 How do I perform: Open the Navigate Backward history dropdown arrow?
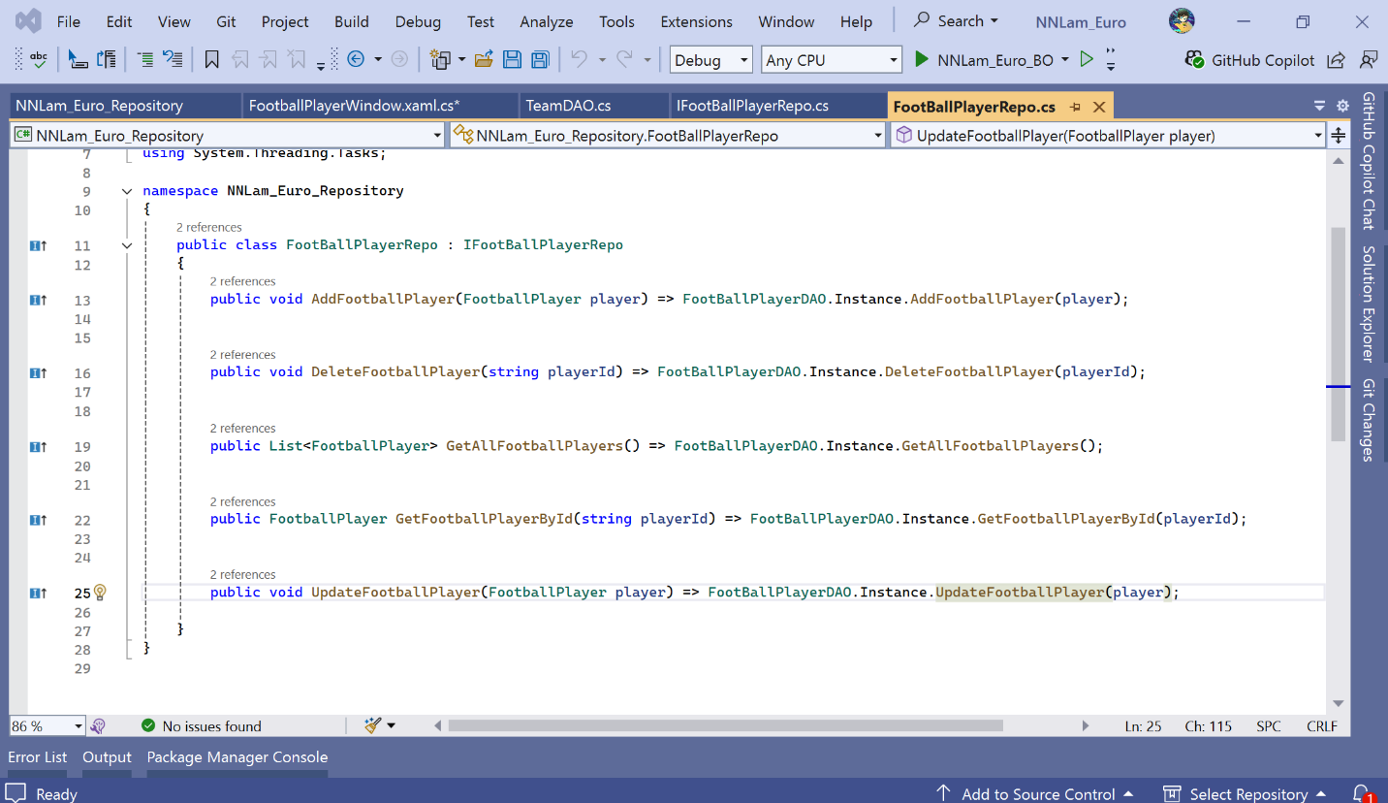pyautogui.click(x=377, y=60)
